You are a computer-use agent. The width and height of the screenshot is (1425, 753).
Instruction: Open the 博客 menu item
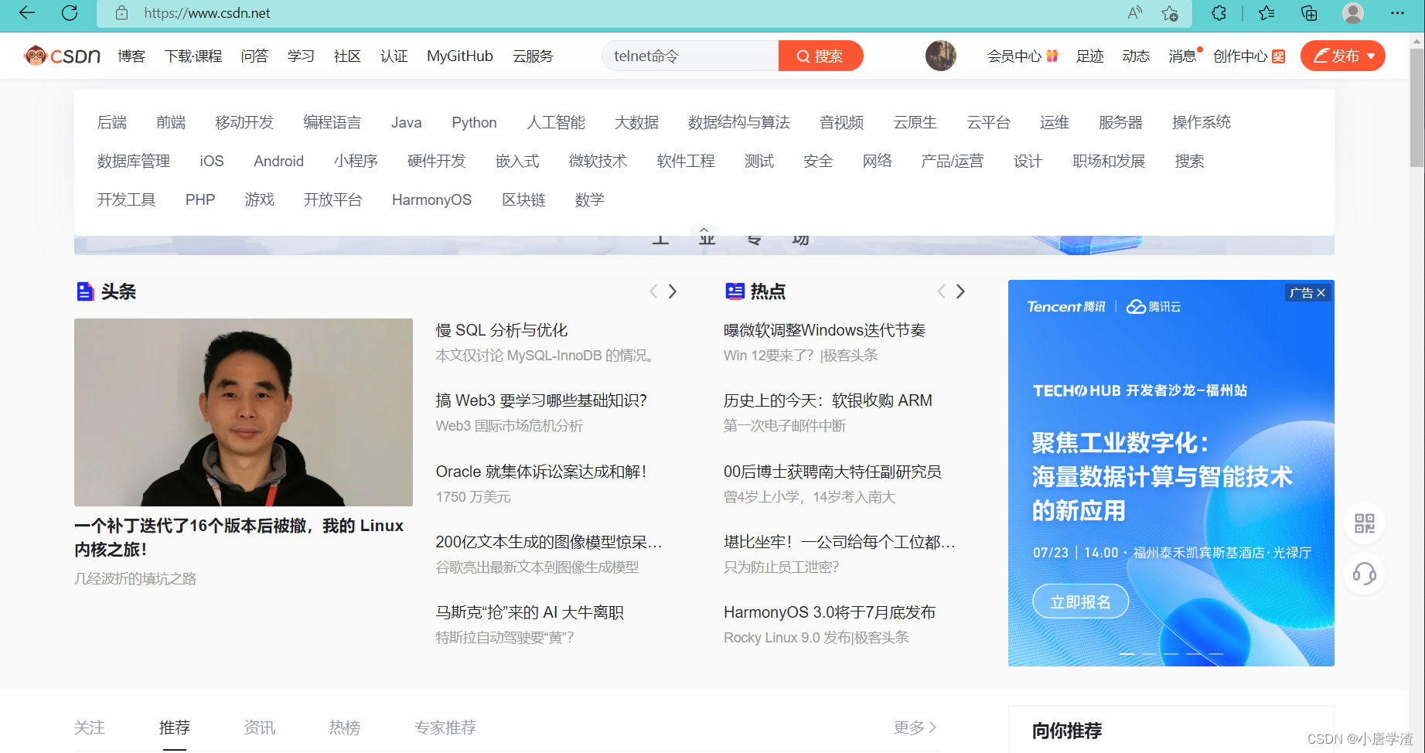coord(131,56)
